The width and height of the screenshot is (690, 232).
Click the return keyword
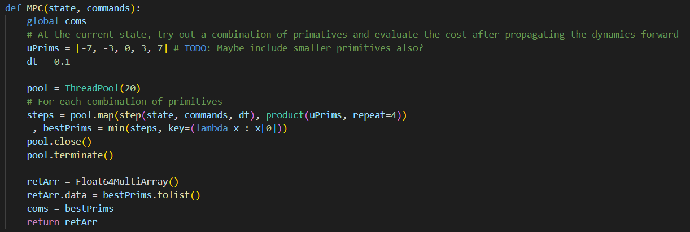(x=43, y=222)
